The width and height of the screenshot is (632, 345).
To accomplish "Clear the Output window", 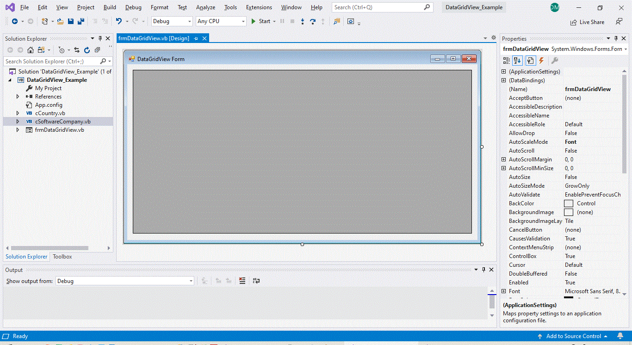I will coord(242,281).
